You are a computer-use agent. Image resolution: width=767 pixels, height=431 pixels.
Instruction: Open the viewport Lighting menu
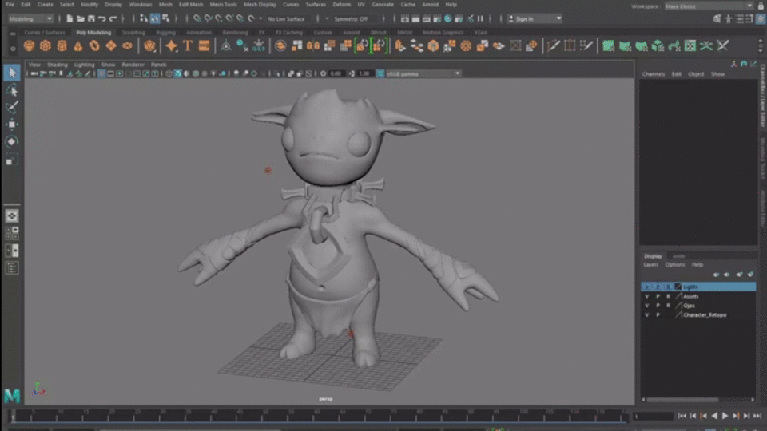pyautogui.click(x=84, y=65)
